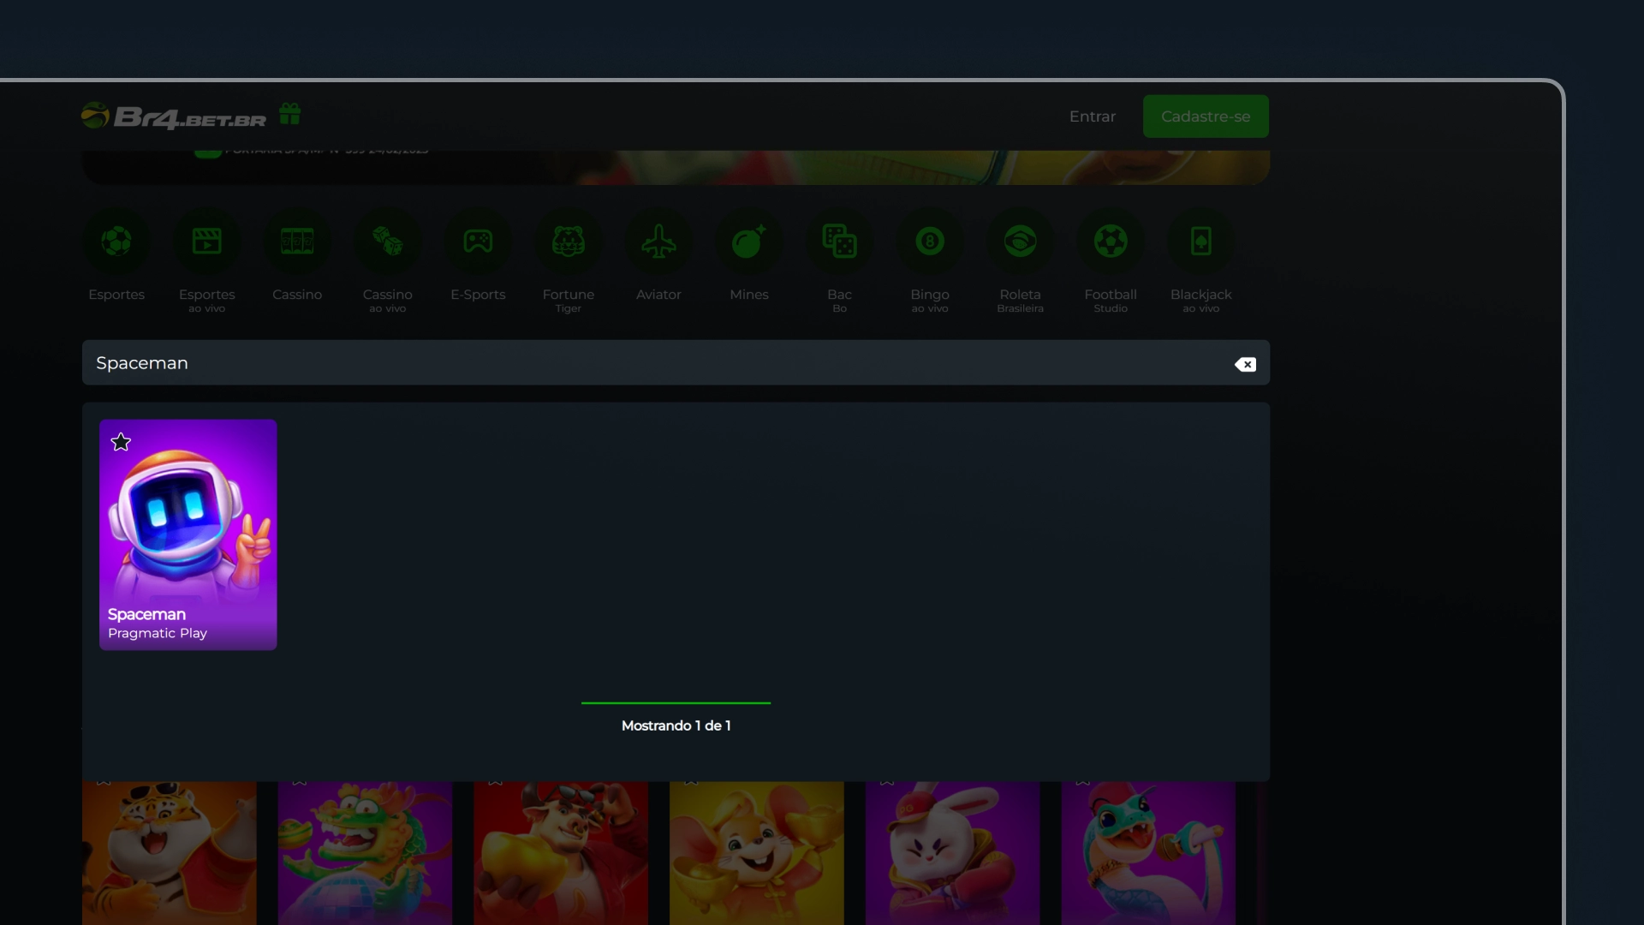Open the E-Sports gamepad icon

click(x=478, y=242)
